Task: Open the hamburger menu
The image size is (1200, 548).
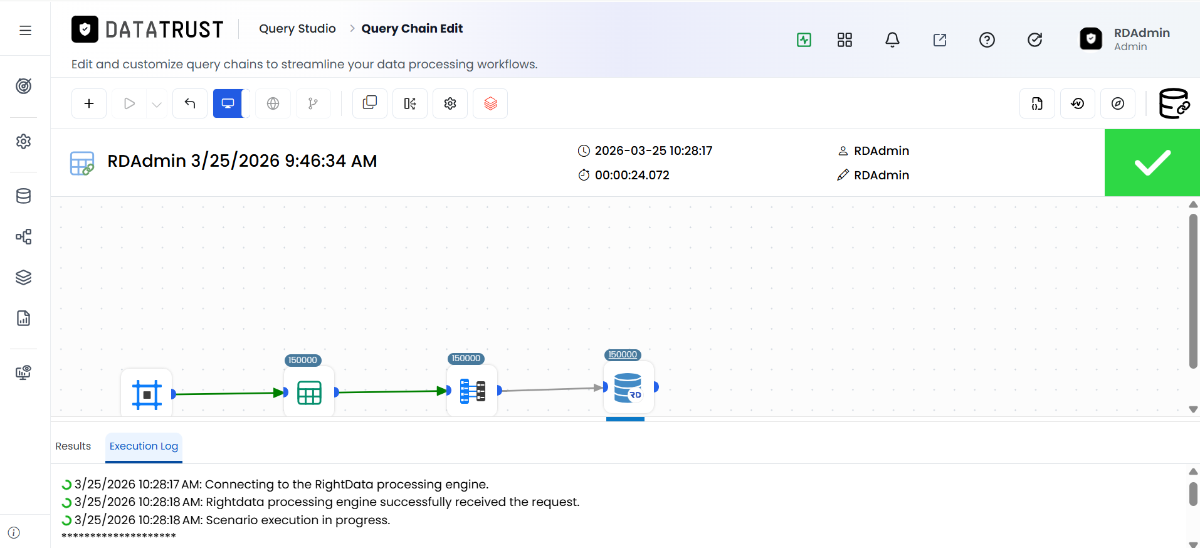Action: coord(25,30)
